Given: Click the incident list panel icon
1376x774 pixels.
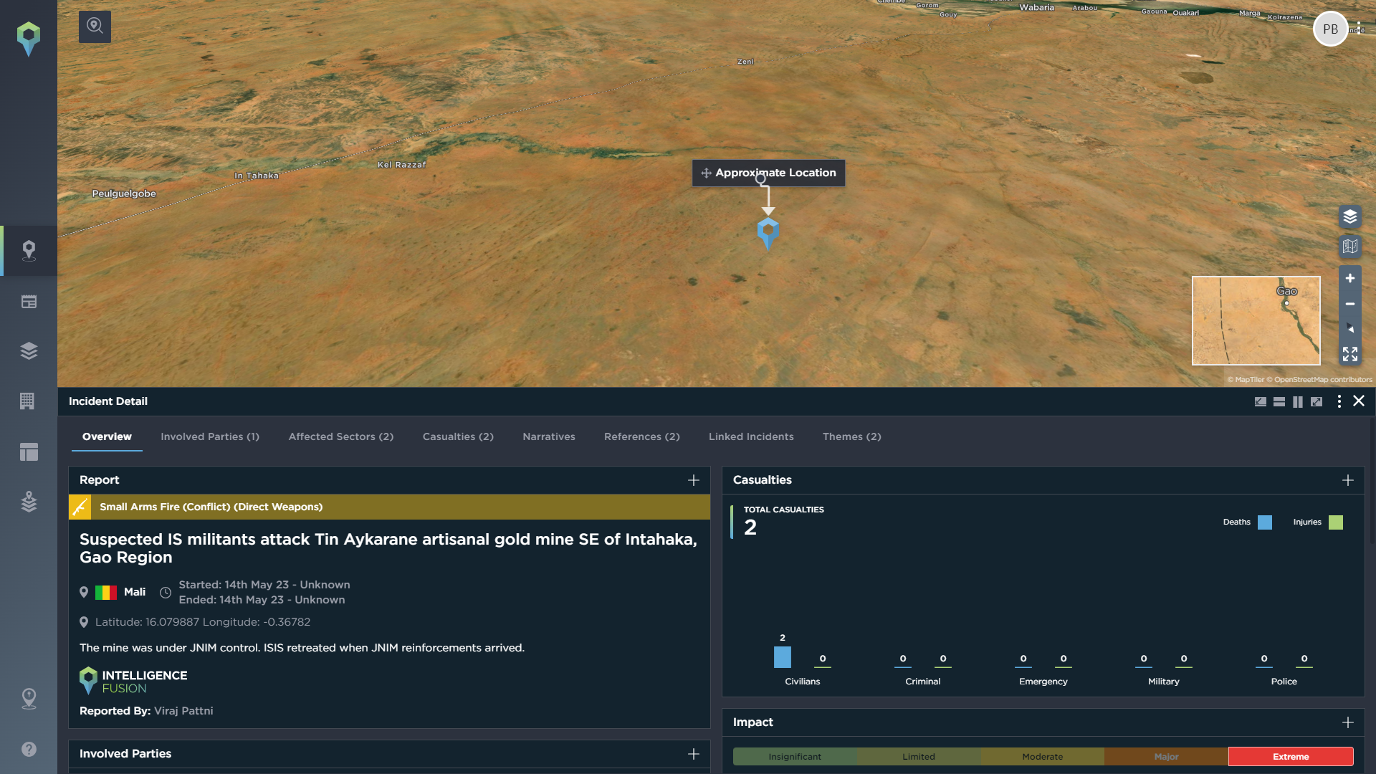Looking at the screenshot, I should click(x=29, y=300).
